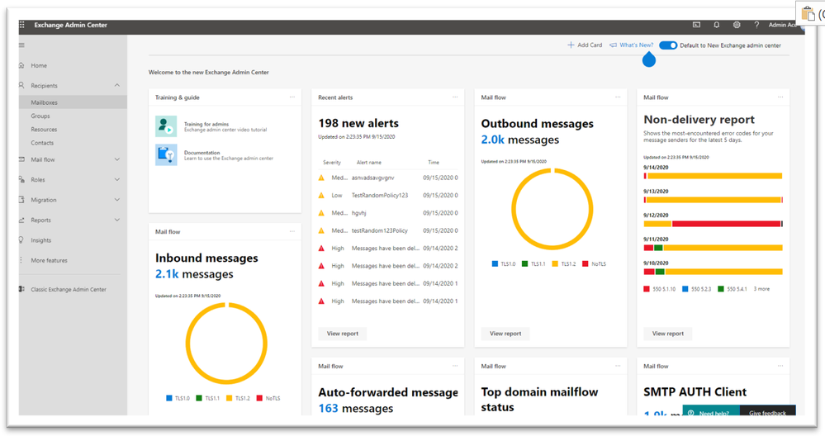Open the app launcher waffle icon
The height and width of the screenshot is (436, 825).
pyautogui.click(x=22, y=25)
